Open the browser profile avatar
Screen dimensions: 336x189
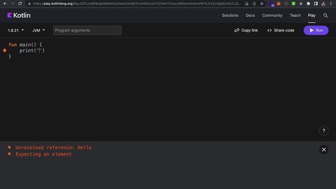coord(323,4)
